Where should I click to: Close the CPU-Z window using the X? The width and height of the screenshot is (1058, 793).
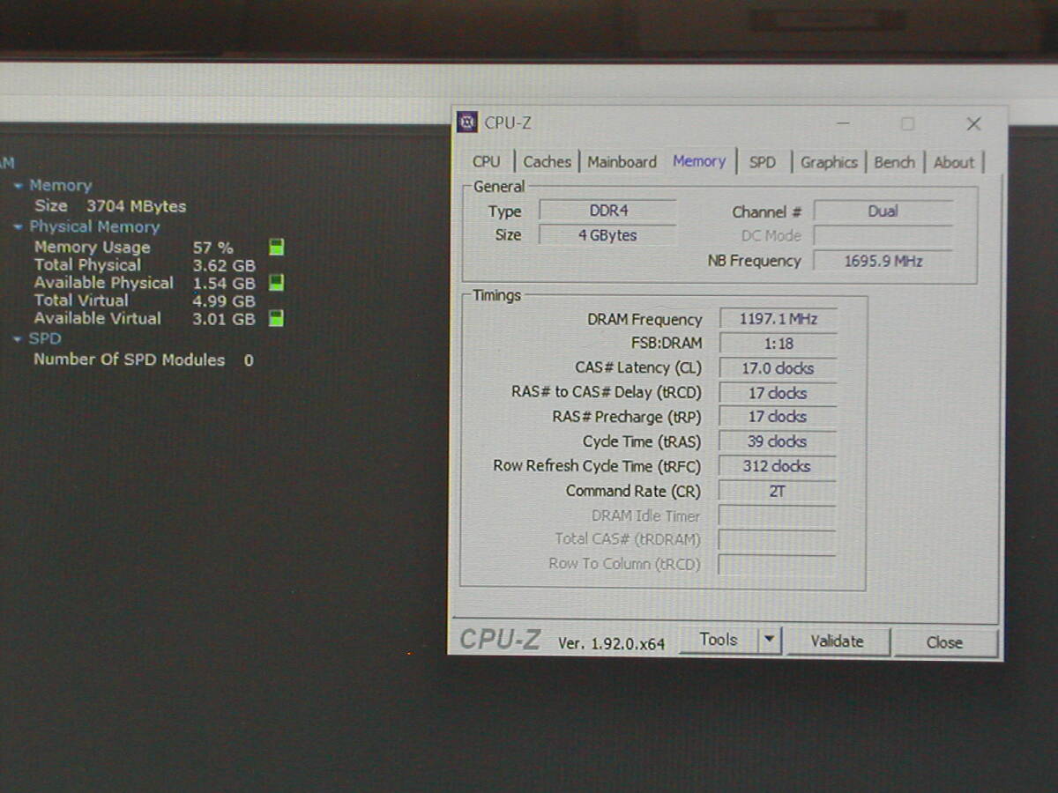point(973,124)
